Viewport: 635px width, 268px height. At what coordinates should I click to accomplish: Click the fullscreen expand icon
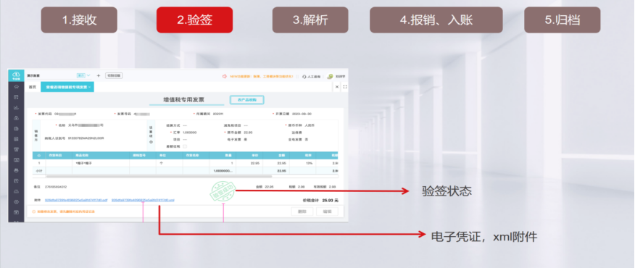pos(345,87)
